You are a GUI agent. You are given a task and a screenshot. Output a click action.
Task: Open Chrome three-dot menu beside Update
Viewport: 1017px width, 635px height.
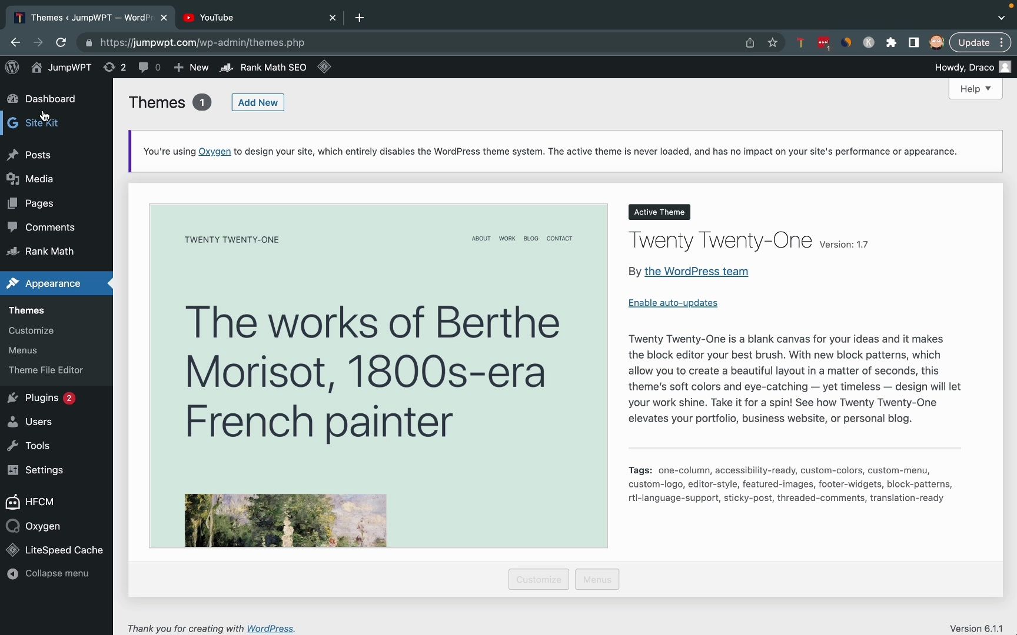[x=1002, y=42]
